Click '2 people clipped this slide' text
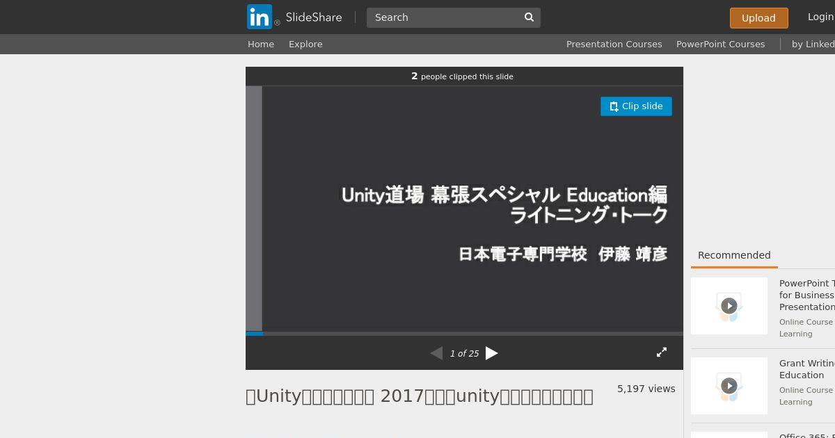 coord(462,76)
